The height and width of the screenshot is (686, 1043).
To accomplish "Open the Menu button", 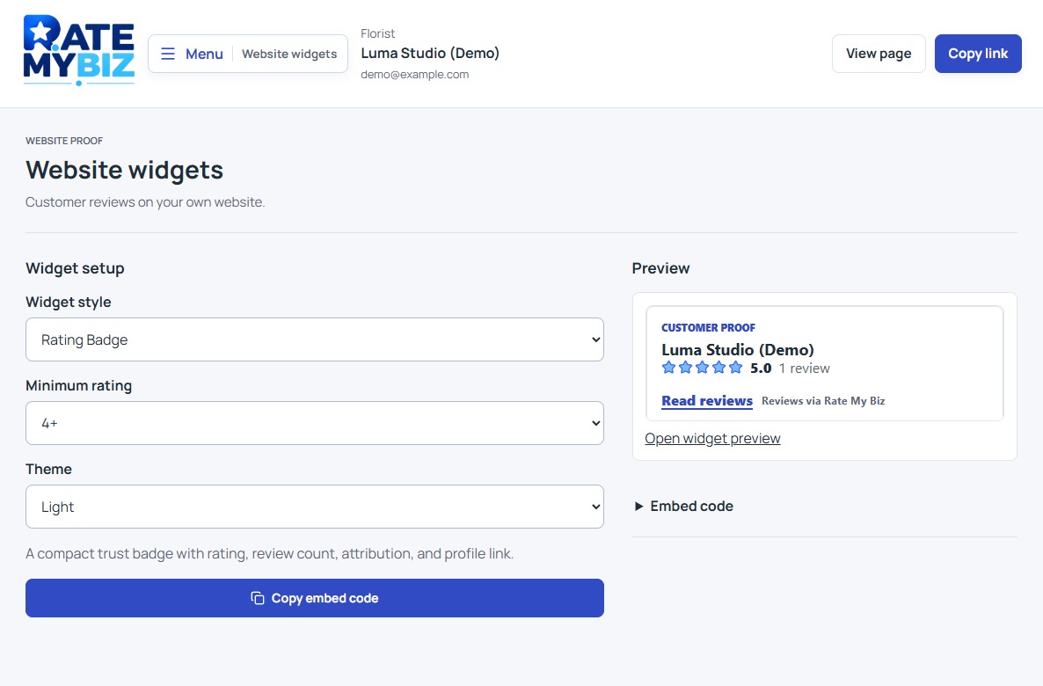I will point(248,54).
